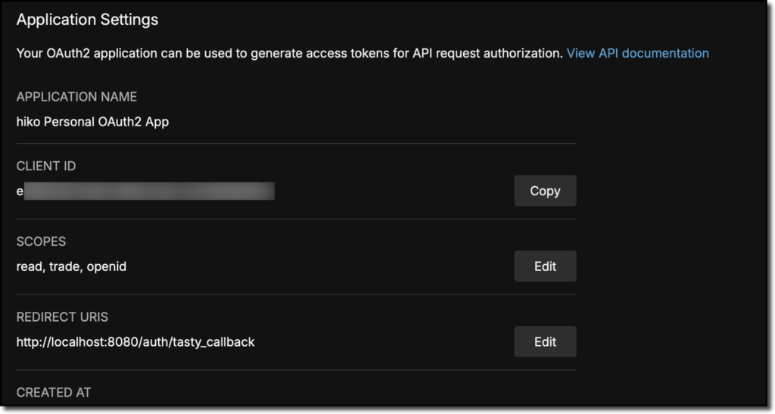Edit the Redirect URIs
This screenshot has width=775, height=414.
pos(545,341)
